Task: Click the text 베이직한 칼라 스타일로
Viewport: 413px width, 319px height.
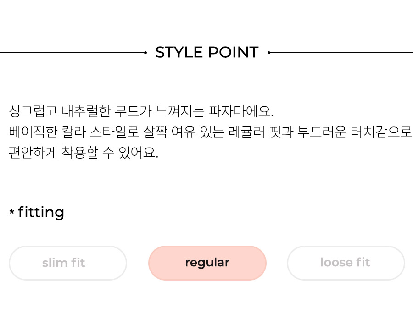Action: [74, 132]
